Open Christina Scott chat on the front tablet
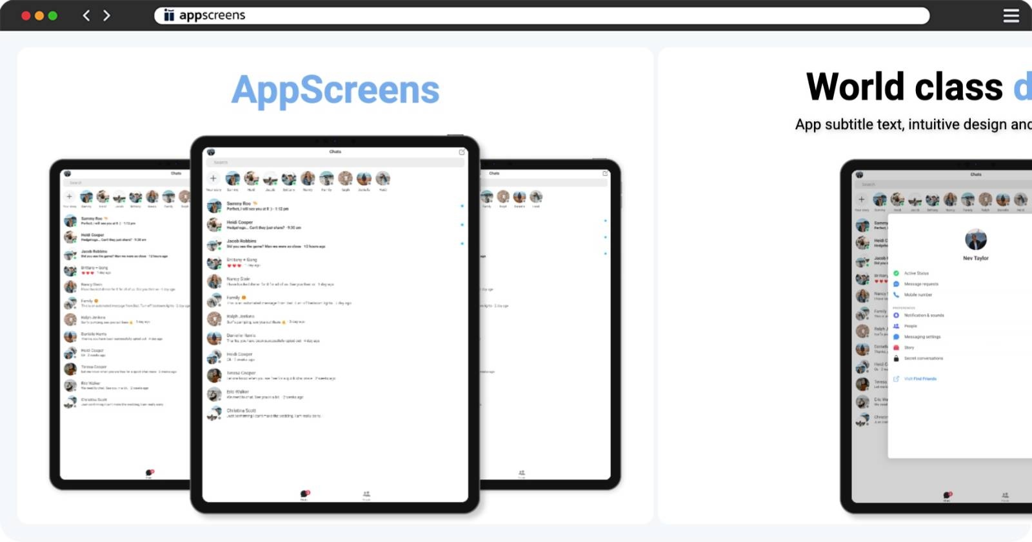This screenshot has width=1032, height=542. (335, 413)
